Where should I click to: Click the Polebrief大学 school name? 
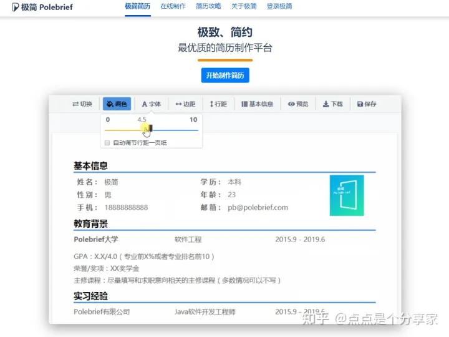[x=96, y=239]
